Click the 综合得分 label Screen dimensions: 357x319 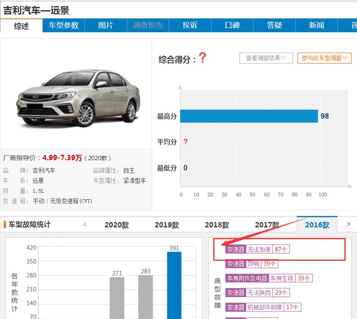177,60
